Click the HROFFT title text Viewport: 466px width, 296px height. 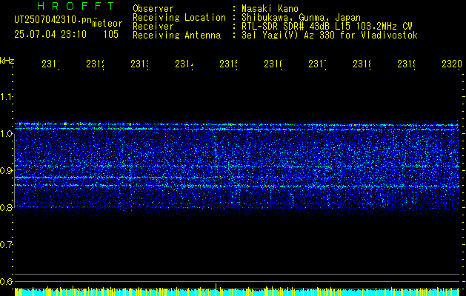click(x=76, y=6)
